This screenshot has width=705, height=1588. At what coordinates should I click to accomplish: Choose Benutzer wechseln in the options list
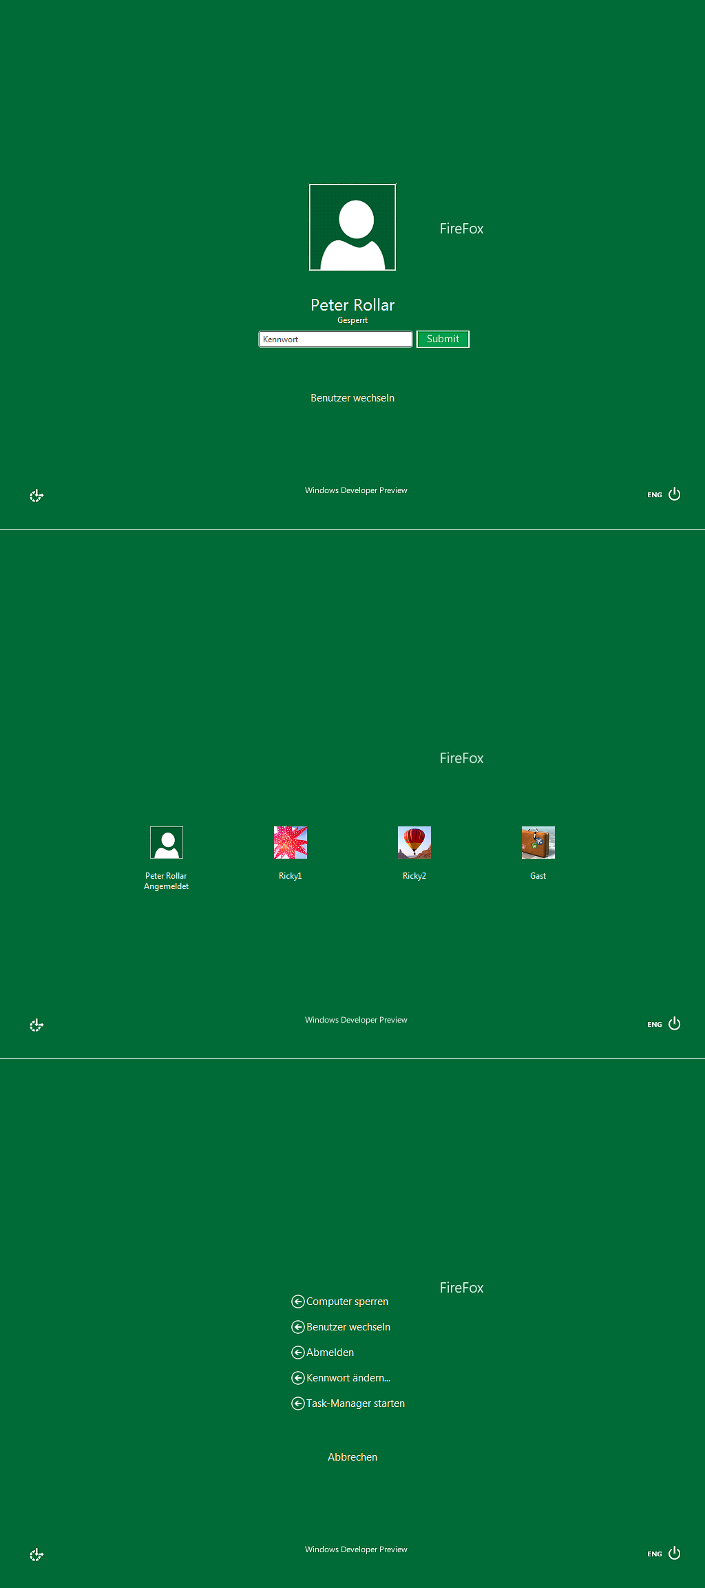[x=348, y=1327]
